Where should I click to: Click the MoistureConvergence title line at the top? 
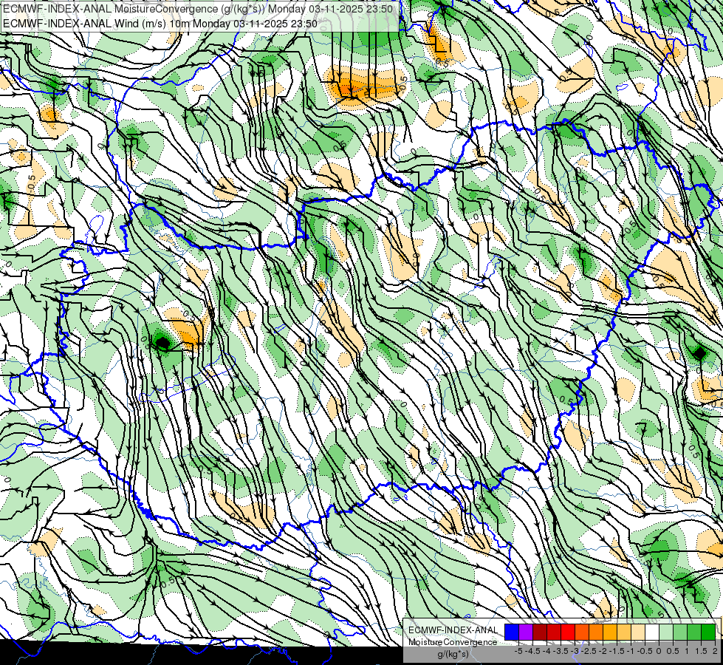point(198,9)
